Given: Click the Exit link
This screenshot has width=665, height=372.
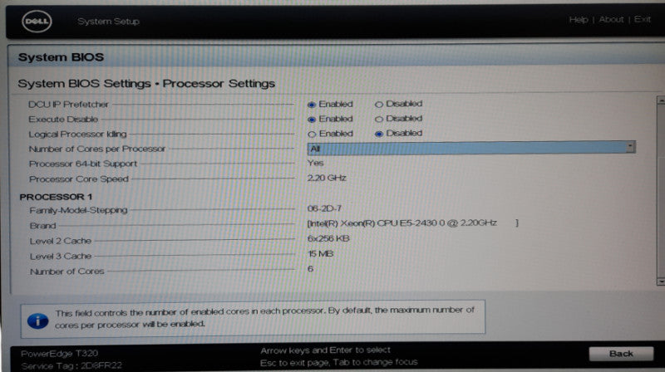Looking at the screenshot, I should [x=642, y=19].
